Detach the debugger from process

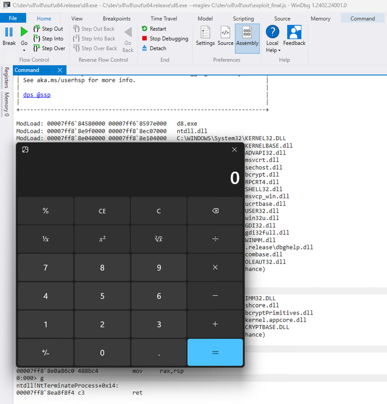[154, 48]
